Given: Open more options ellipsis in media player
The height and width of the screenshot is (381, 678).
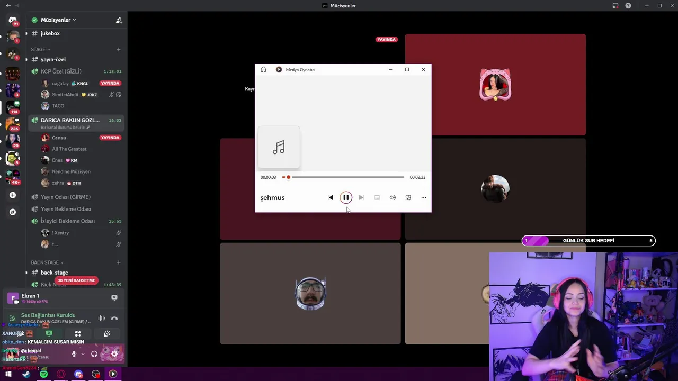Looking at the screenshot, I should pyautogui.click(x=424, y=197).
